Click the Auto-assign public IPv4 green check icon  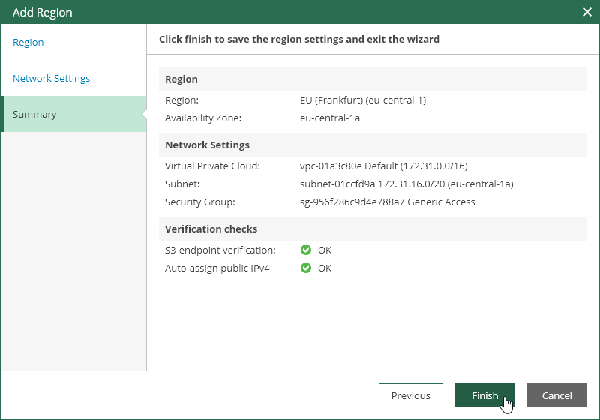(306, 268)
